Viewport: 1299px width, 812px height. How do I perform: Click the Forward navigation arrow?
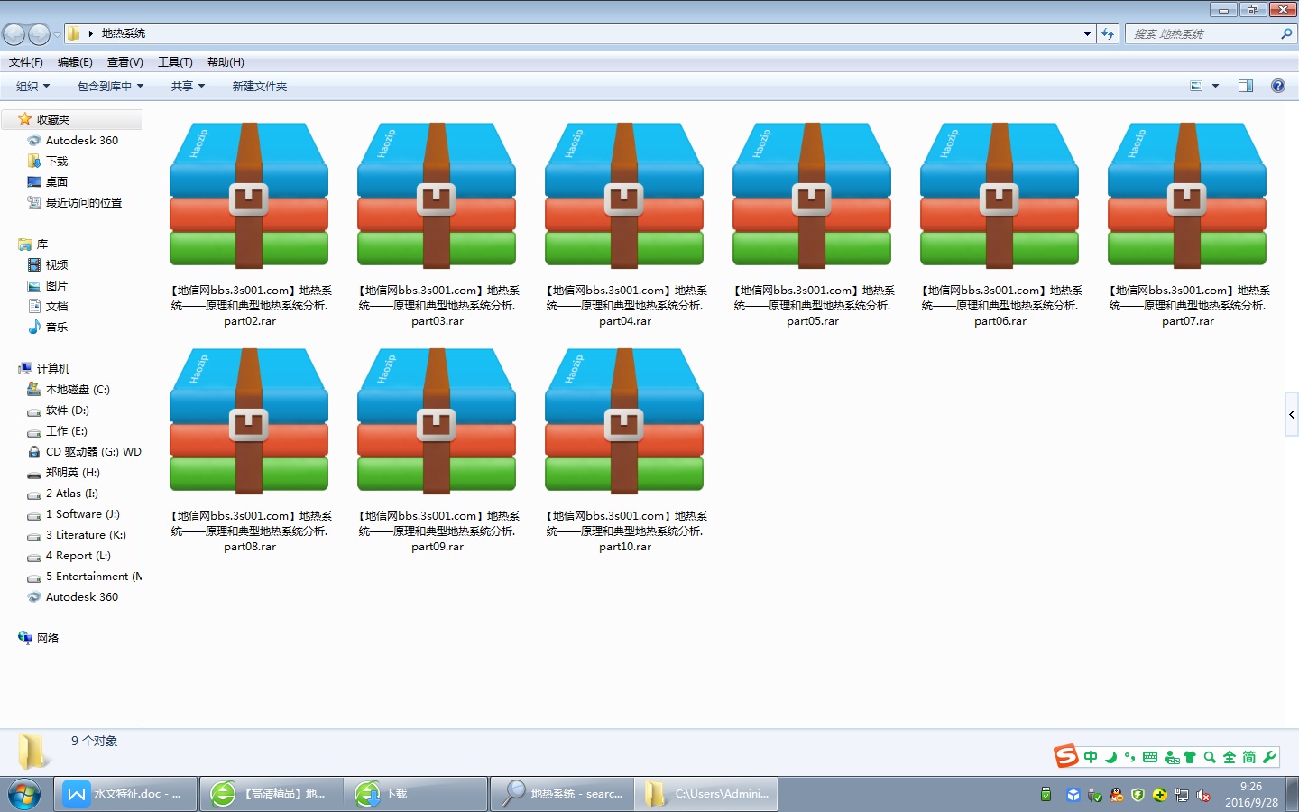click(x=39, y=34)
